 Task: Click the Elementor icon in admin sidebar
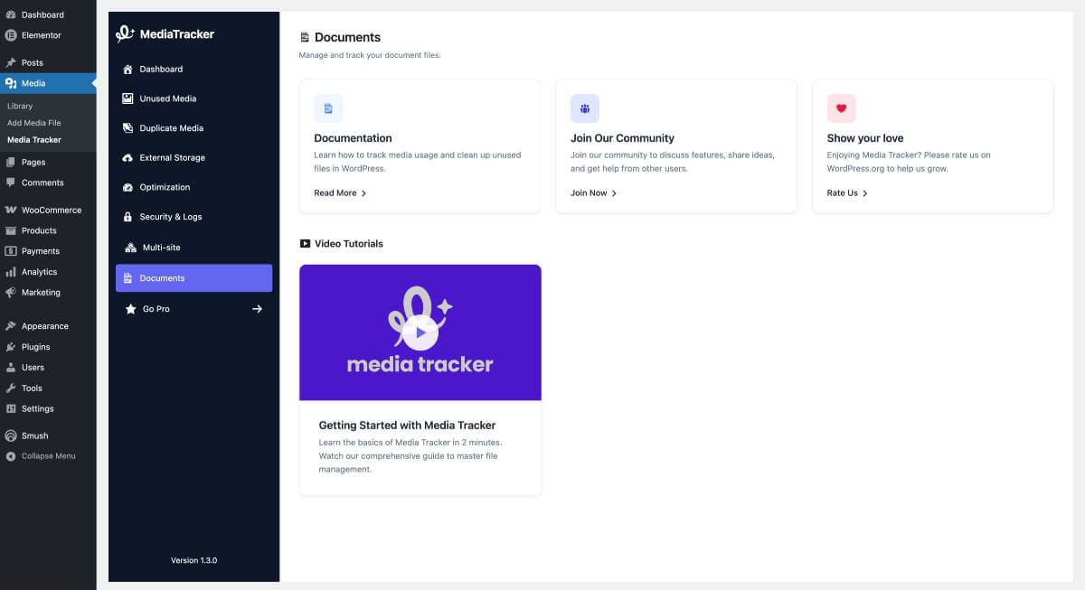11,35
